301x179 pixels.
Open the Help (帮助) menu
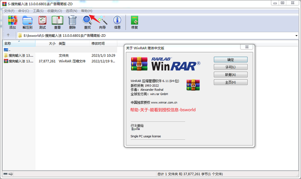click(87, 11)
